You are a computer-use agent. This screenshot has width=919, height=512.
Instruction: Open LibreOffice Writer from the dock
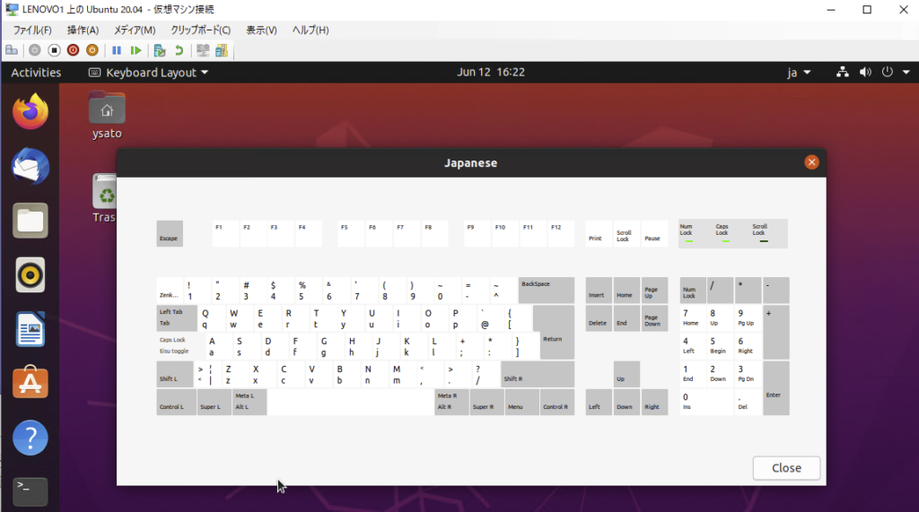click(x=30, y=329)
